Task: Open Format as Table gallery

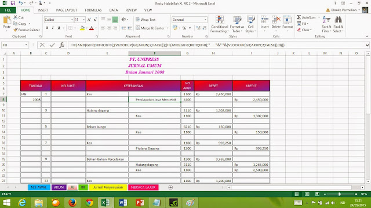Action: (x=237, y=24)
